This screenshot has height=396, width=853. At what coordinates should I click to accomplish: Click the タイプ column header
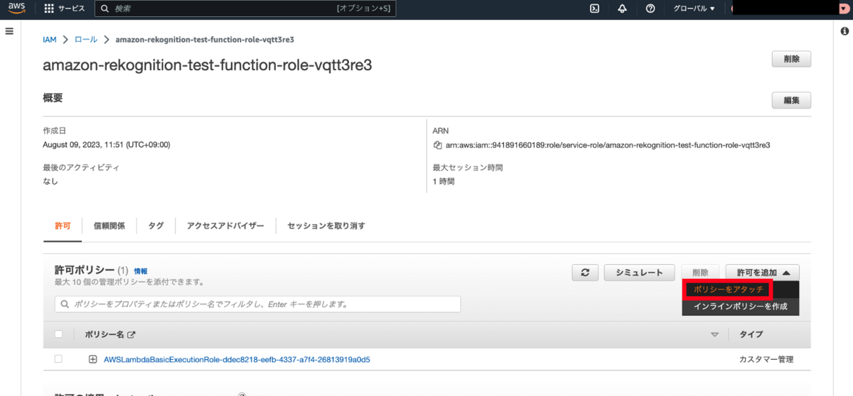[x=751, y=334]
